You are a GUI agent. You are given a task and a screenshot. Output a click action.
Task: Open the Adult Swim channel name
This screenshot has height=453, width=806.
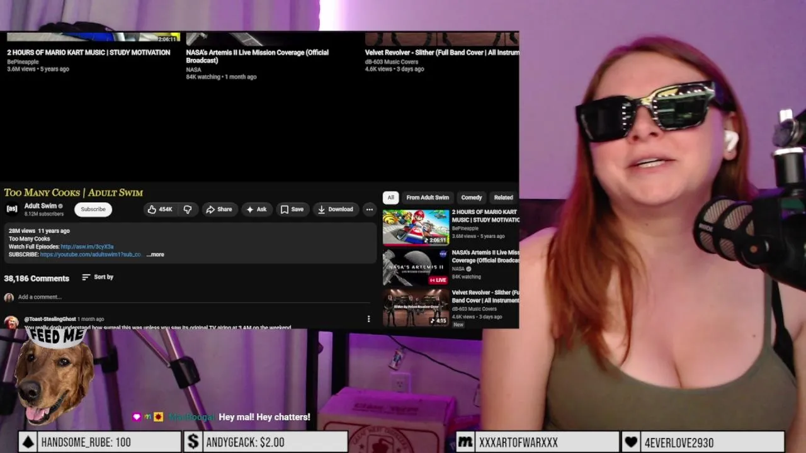[x=41, y=206]
